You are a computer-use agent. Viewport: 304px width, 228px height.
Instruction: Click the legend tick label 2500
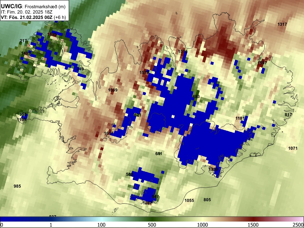pyautogui.click(x=298, y=225)
